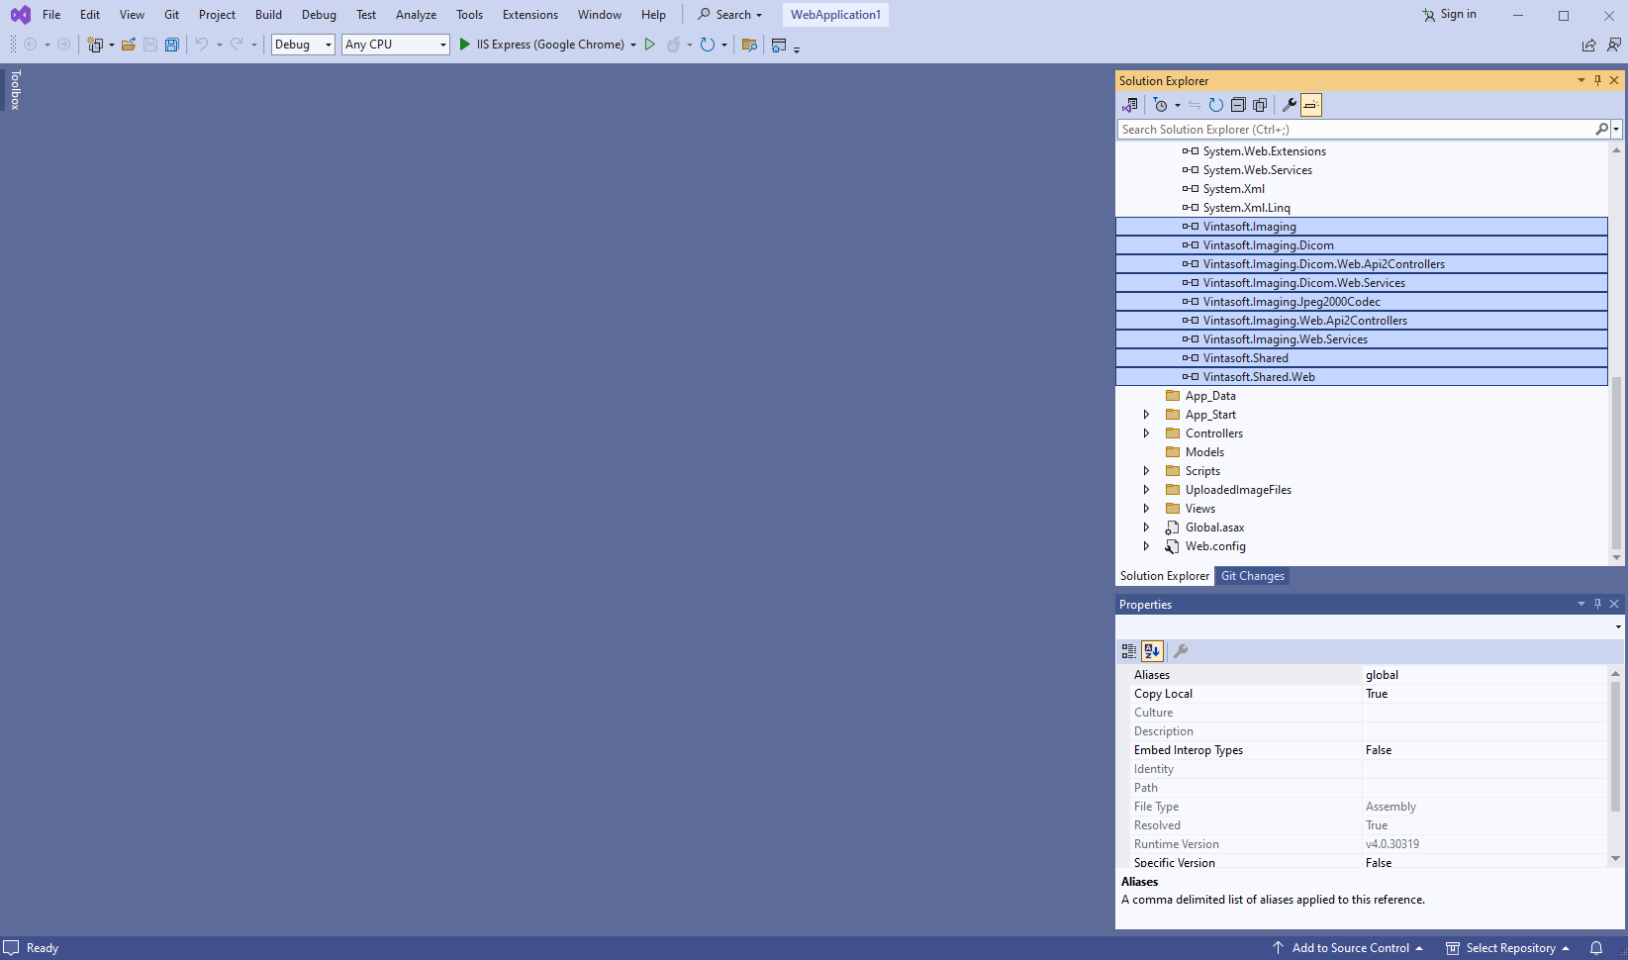Image resolution: width=1628 pixels, height=960 pixels.
Task: Select the System.Web.Extensions reference
Action: tap(1264, 151)
